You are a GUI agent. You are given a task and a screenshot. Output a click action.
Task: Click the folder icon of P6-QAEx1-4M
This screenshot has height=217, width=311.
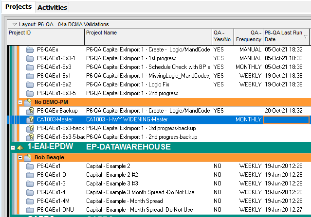tap(30, 201)
